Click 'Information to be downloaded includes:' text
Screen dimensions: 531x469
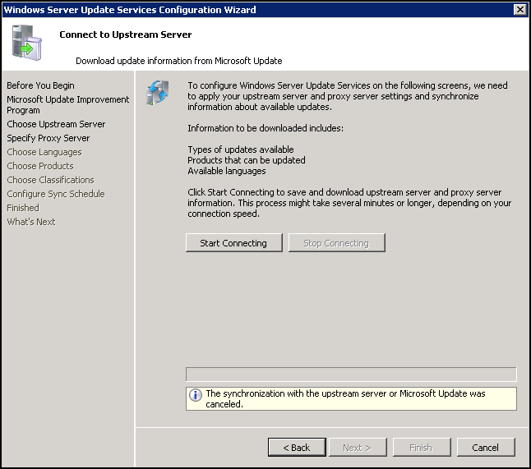click(265, 128)
